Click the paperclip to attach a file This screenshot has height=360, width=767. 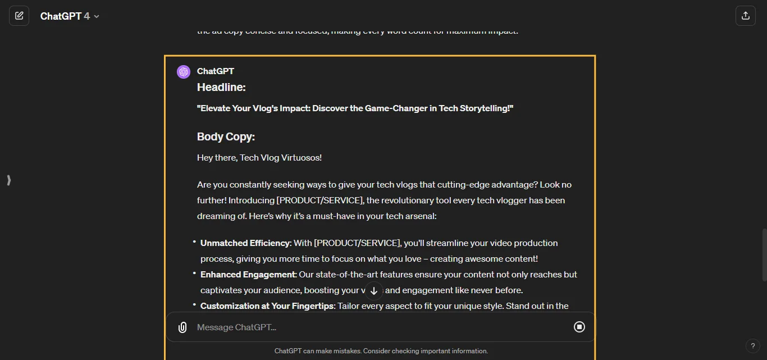(182, 327)
